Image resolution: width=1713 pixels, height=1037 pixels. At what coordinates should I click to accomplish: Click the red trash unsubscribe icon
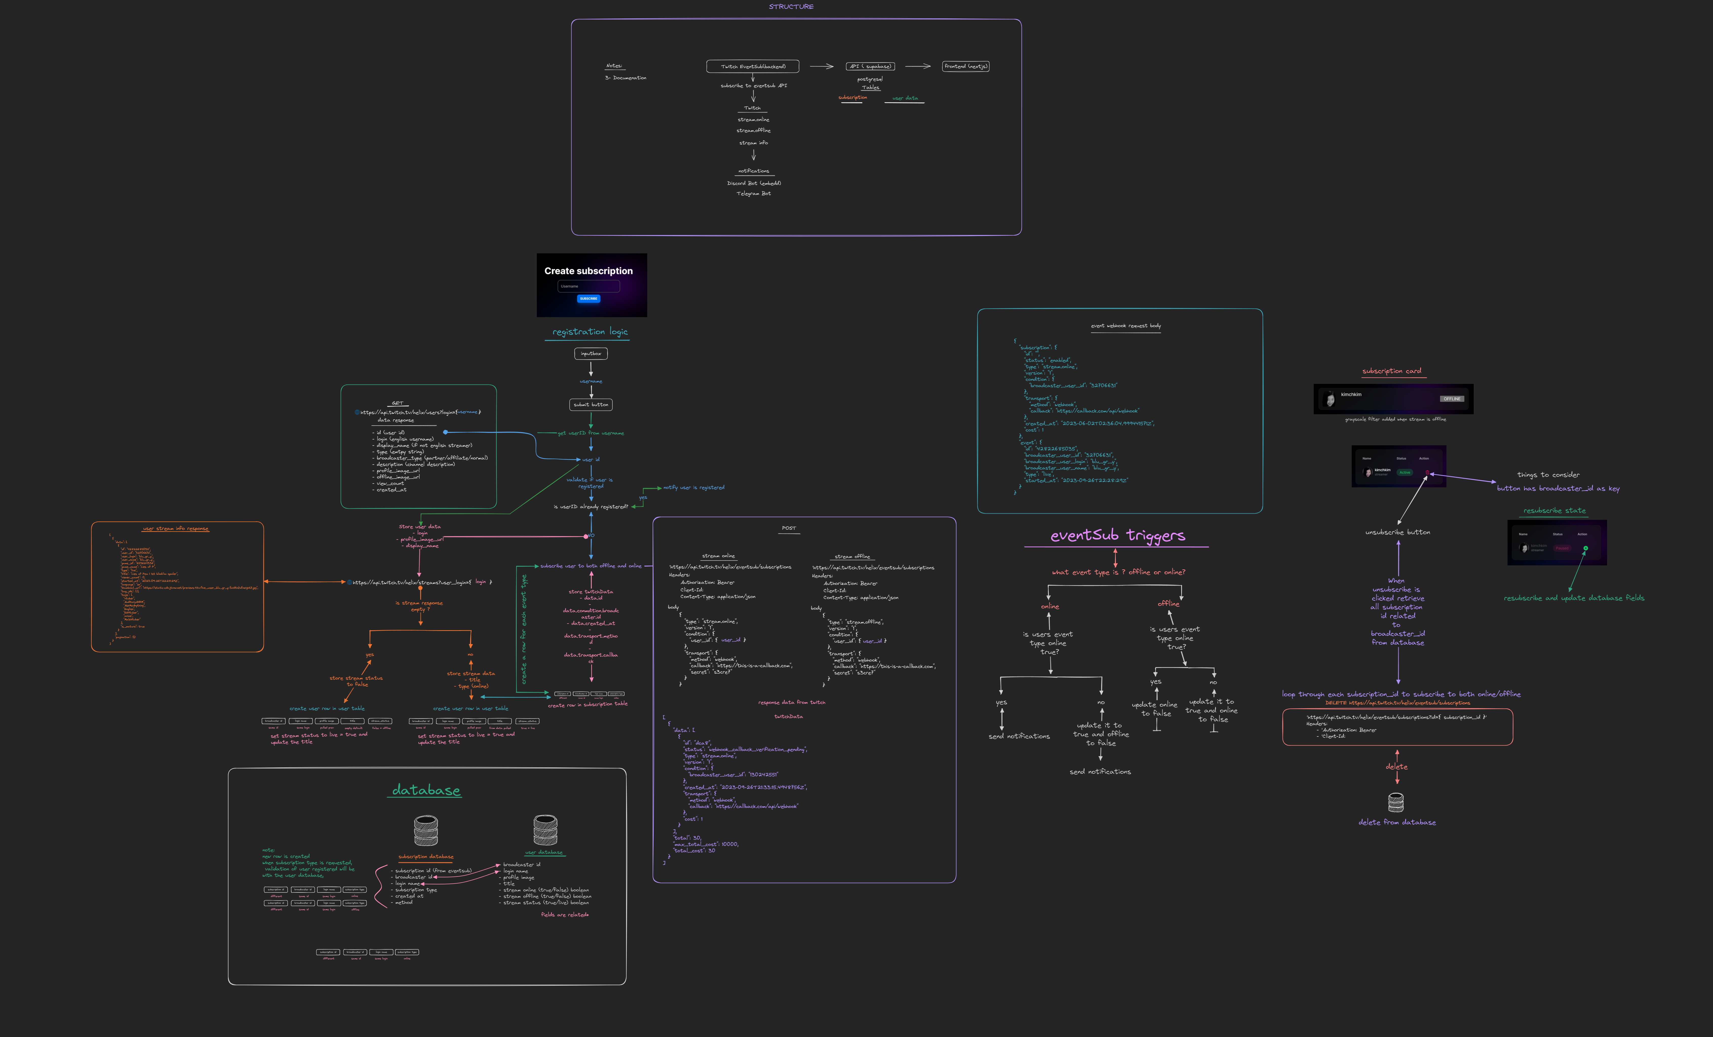[1427, 473]
